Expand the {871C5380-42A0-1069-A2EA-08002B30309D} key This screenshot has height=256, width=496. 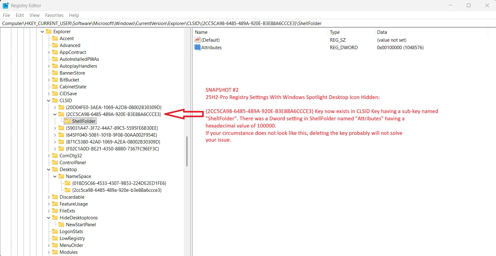[x=55, y=142]
